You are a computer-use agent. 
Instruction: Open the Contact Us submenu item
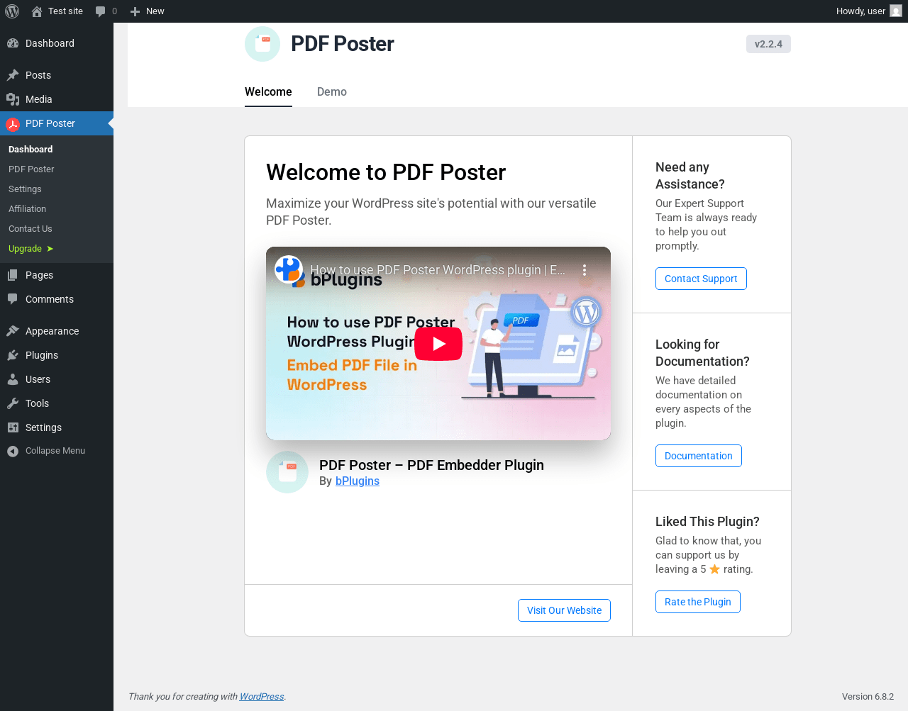pos(31,229)
